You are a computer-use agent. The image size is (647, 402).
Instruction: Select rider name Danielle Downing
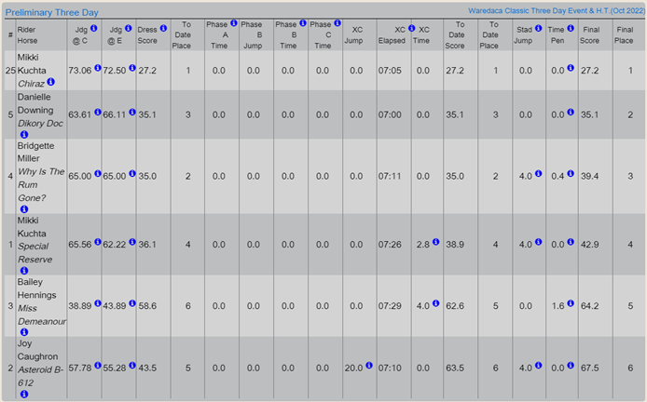(39, 104)
